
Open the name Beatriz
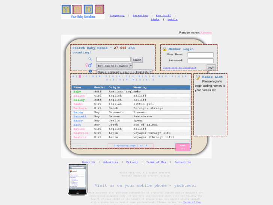pos(80,137)
